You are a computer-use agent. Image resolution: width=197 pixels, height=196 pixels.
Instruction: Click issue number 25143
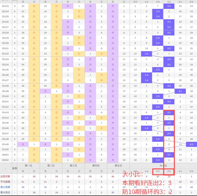point(5,112)
